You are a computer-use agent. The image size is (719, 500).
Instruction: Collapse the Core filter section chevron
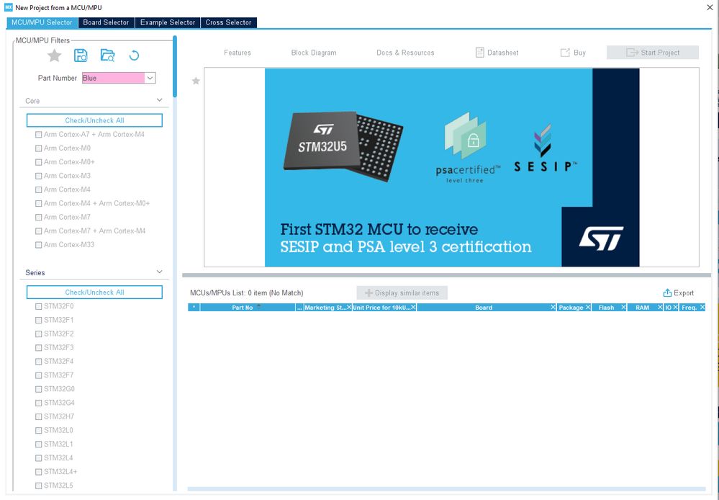(159, 100)
